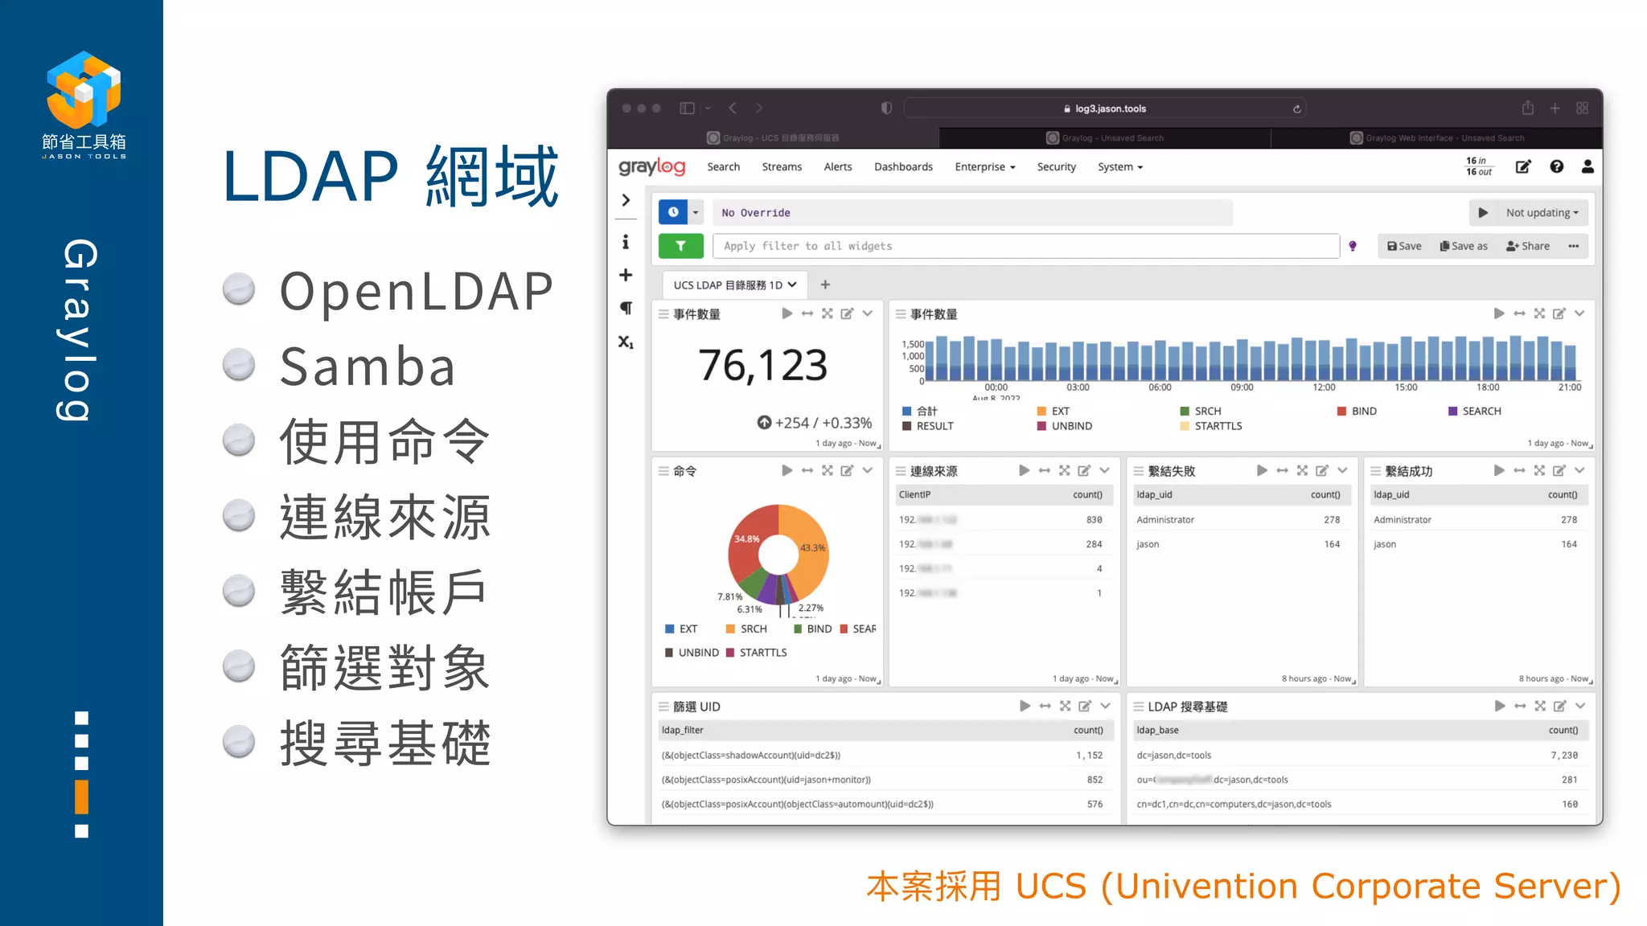The width and height of the screenshot is (1647, 926).
Task: Expand the 命令 widget menu chevron
Action: tap(868, 470)
